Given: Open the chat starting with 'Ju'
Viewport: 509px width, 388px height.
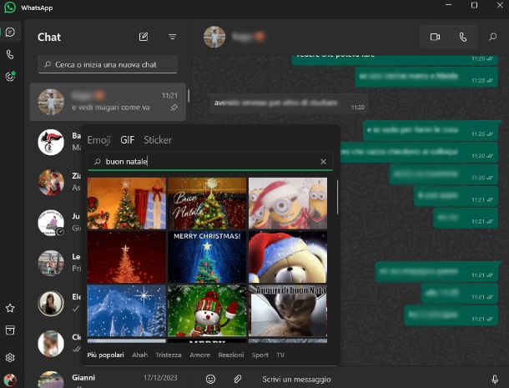Looking at the screenshot, I should (x=56, y=223).
